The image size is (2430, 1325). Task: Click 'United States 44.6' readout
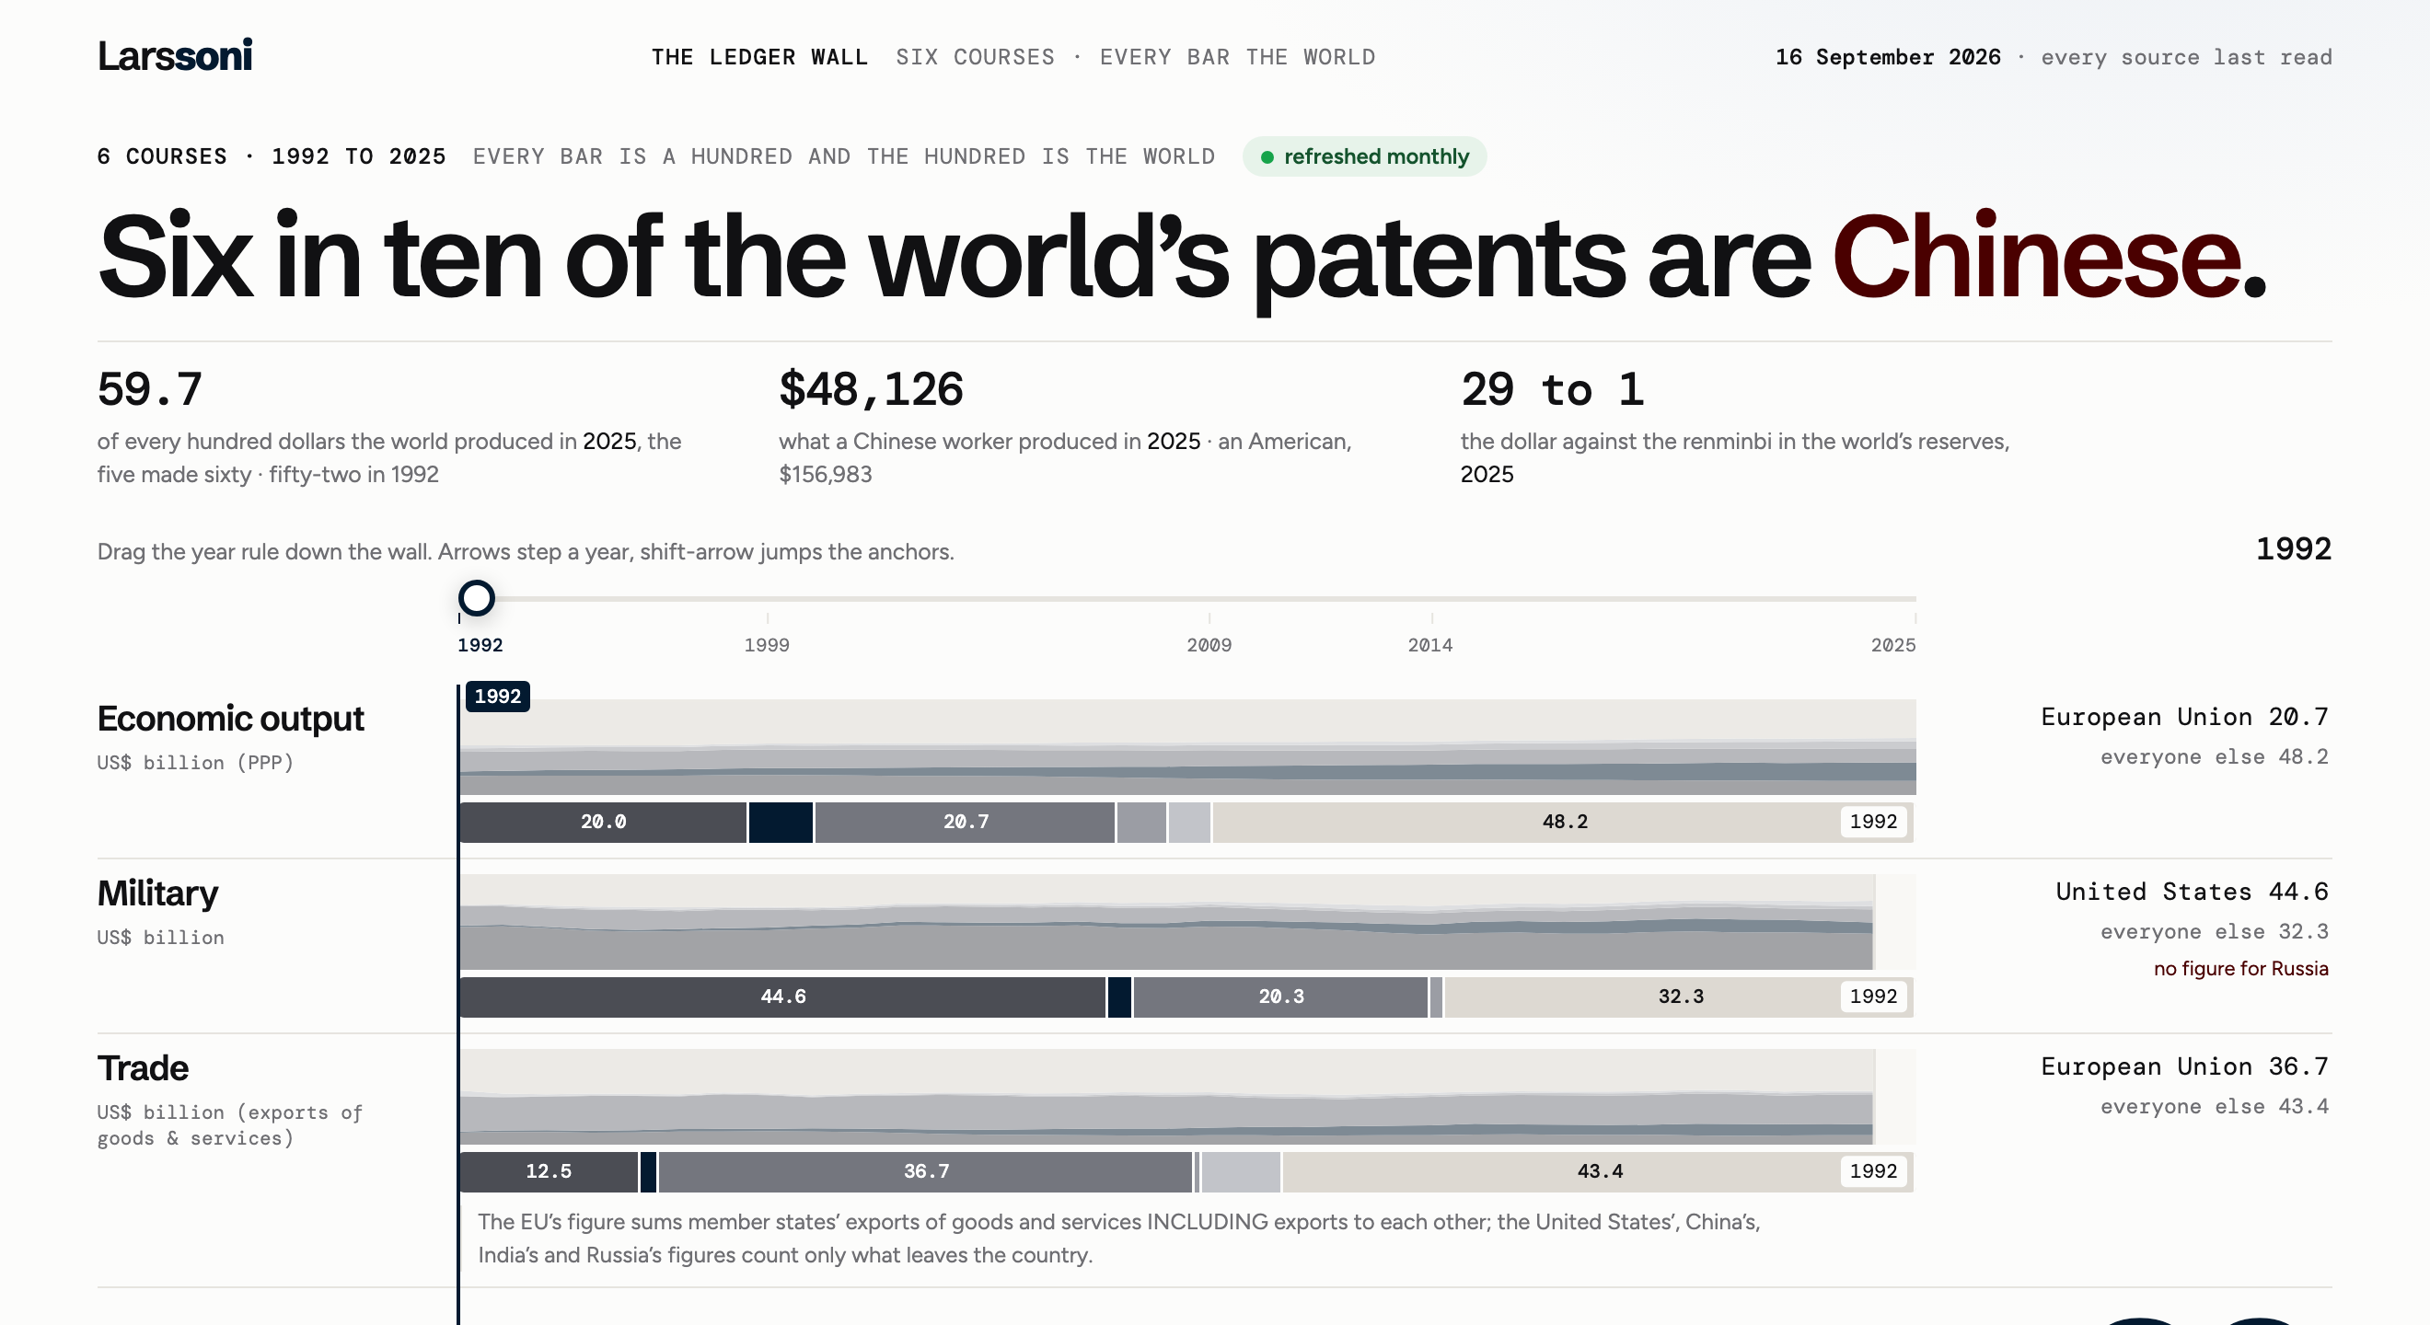[2192, 892]
